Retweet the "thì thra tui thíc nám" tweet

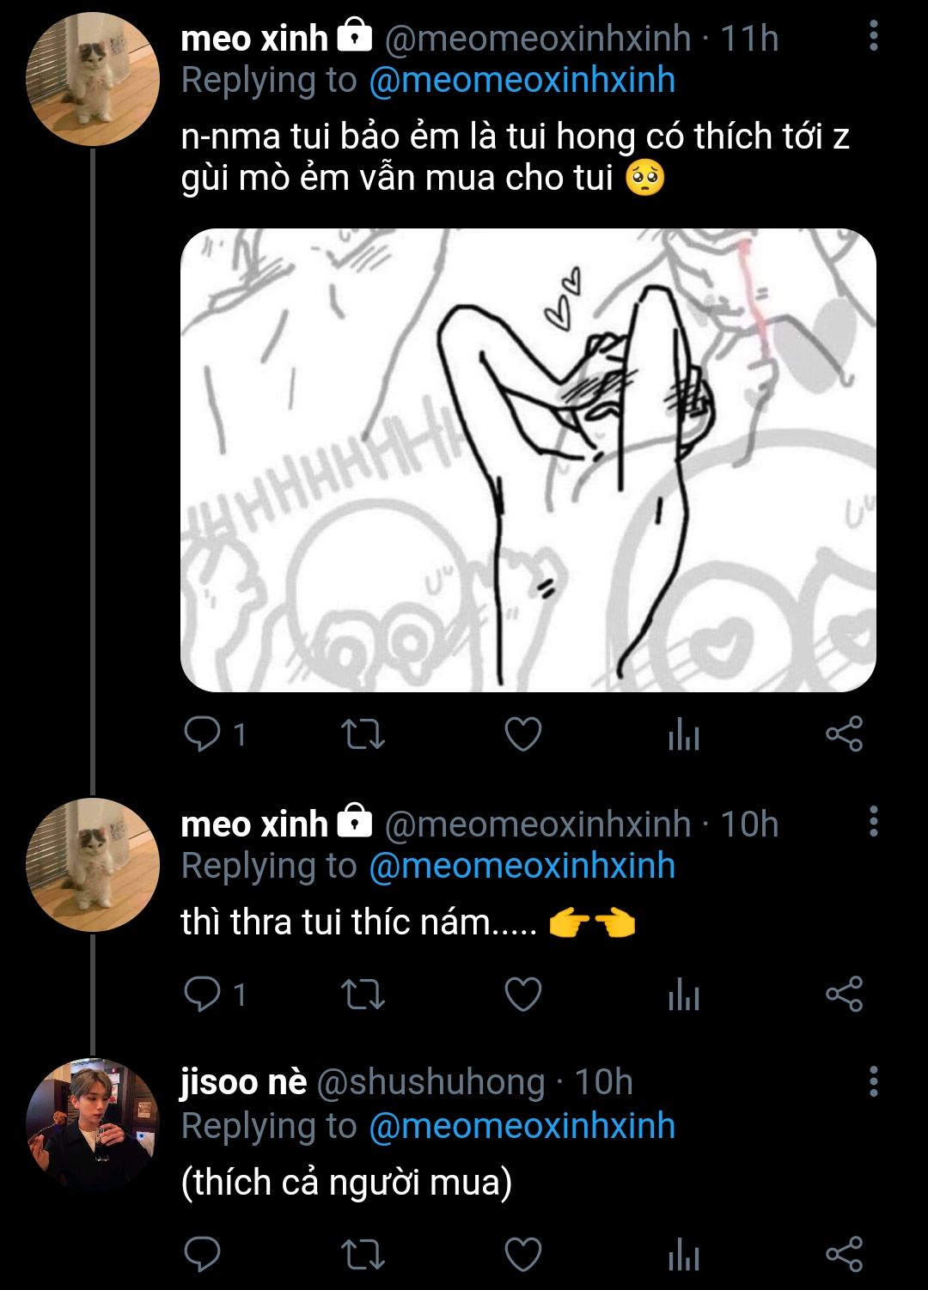(363, 995)
